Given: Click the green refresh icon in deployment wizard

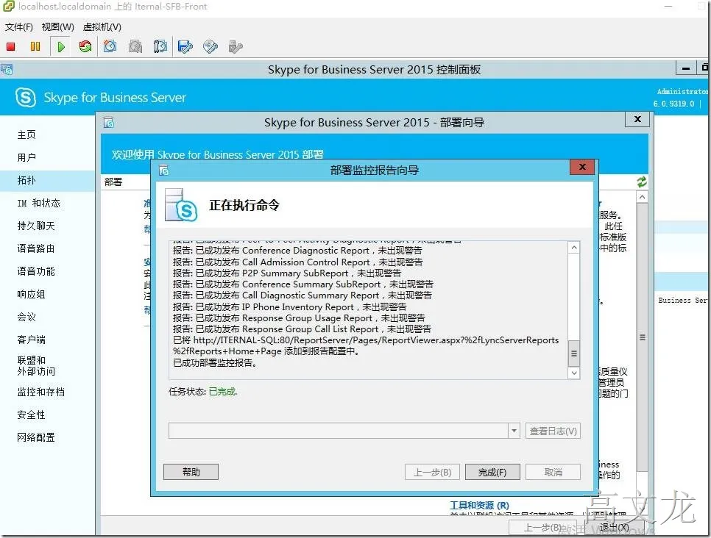Looking at the screenshot, I should [x=642, y=182].
